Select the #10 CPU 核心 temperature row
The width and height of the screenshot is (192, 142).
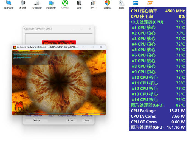[158, 77]
